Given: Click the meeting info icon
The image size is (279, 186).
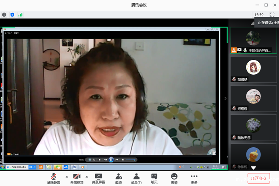Looking at the screenshot, I should (4, 15).
